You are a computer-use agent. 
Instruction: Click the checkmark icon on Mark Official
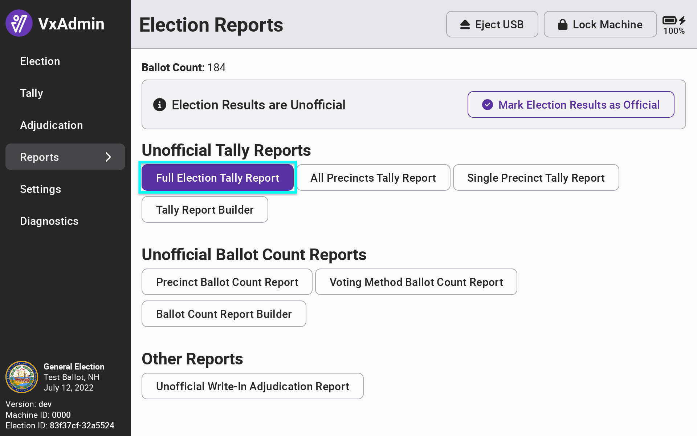(x=487, y=105)
